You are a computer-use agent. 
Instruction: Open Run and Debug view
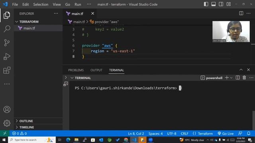coord(7,56)
